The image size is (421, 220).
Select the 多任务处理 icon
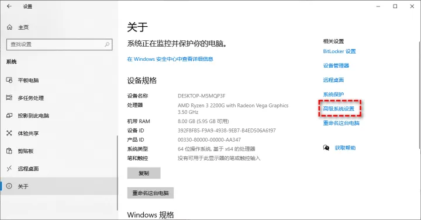click(x=9, y=98)
